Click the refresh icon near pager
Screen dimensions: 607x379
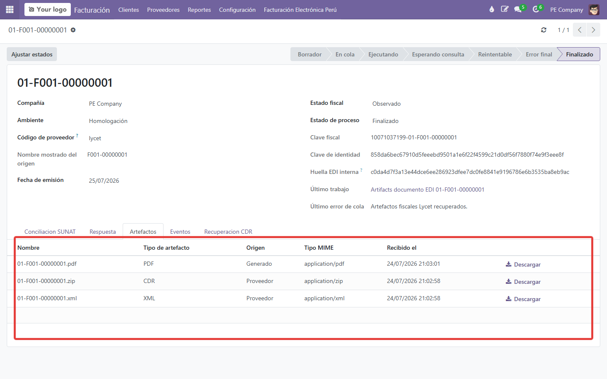tap(544, 30)
